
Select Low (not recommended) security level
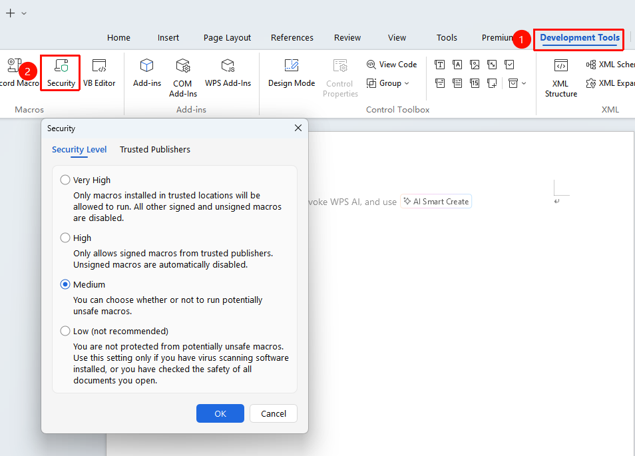point(65,331)
